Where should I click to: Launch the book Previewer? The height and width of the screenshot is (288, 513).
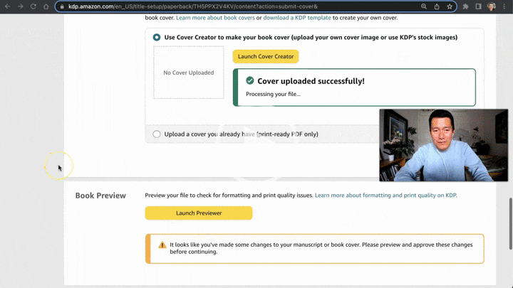click(x=199, y=213)
